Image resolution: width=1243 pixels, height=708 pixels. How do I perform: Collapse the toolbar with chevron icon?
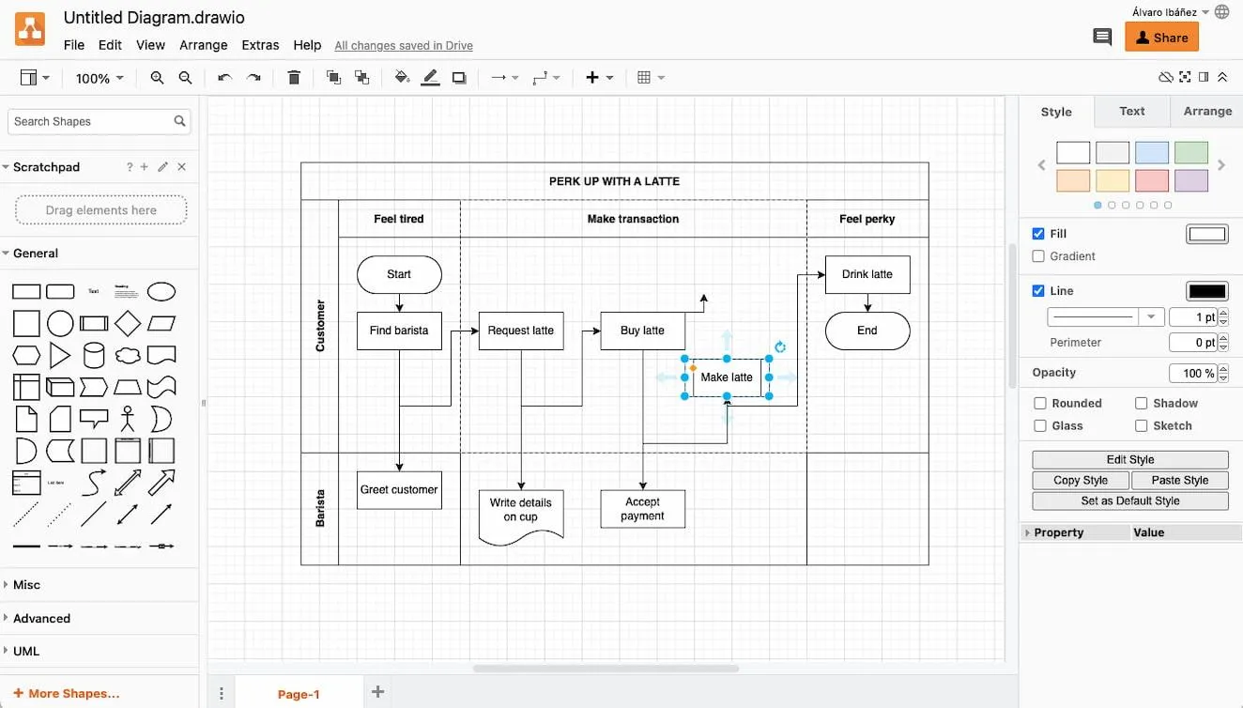(1222, 78)
